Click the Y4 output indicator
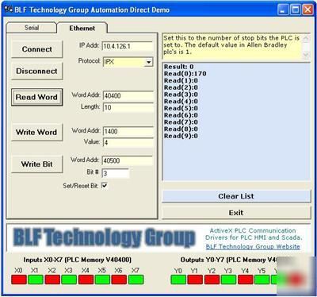317x297 pixels. pos(246,280)
